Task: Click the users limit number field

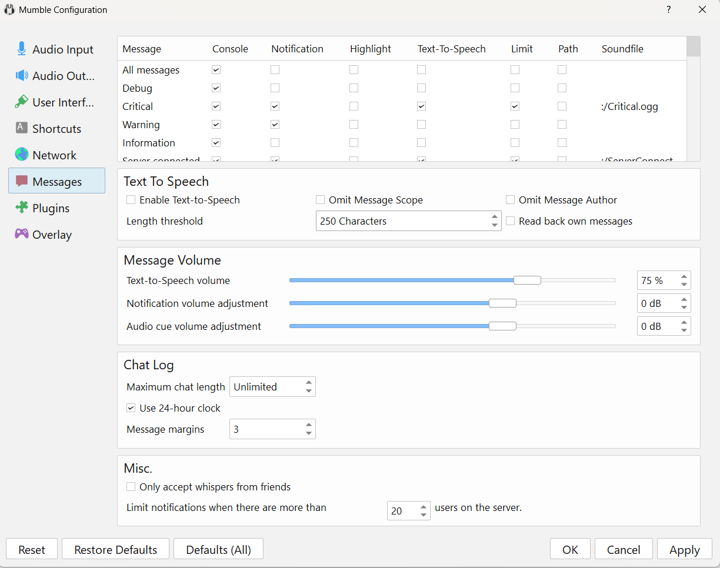Action: 402,511
